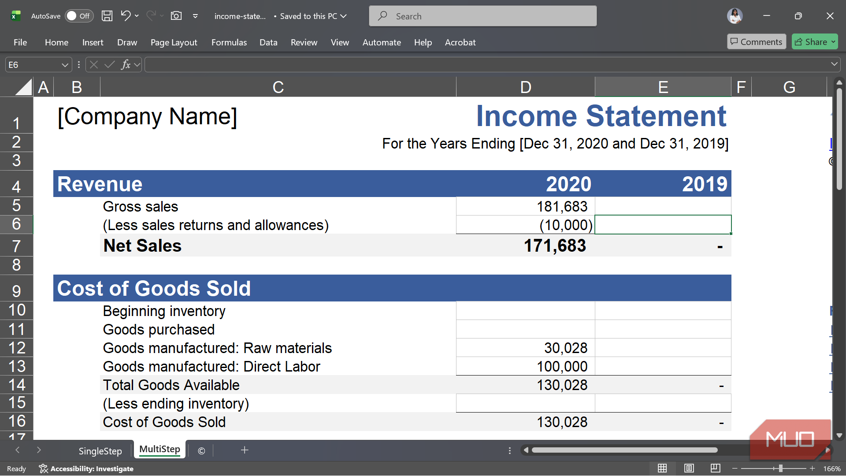Click zoom in plus icon
The width and height of the screenshot is (846, 476).
click(x=813, y=469)
